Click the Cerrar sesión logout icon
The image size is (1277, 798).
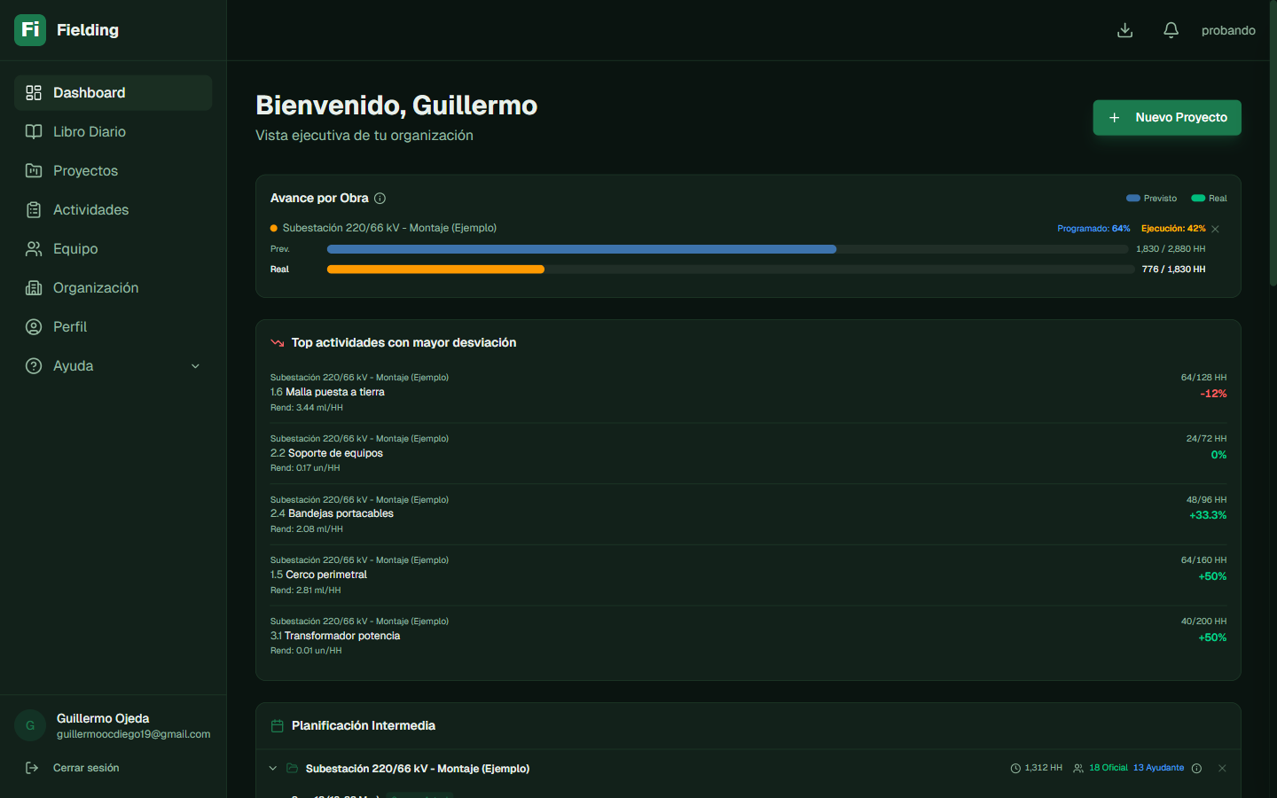click(33, 768)
